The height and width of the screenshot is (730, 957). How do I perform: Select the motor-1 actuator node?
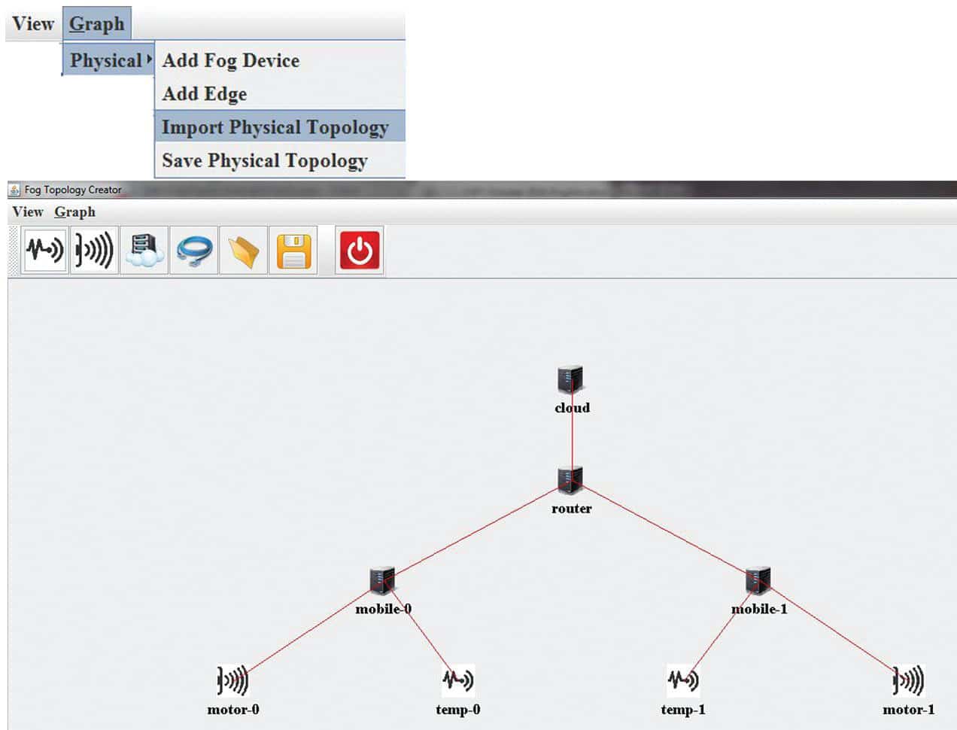[x=908, y=680]
